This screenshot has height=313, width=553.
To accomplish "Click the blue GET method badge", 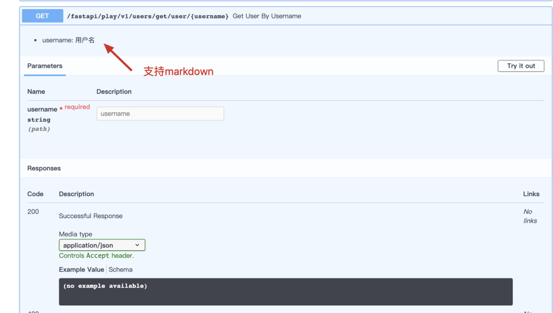I will tap(42, 16).
